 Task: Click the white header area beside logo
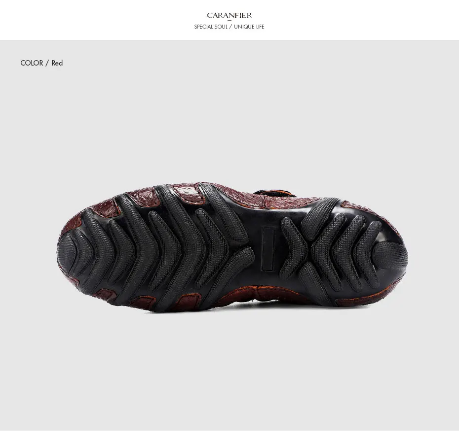[351, 20]
